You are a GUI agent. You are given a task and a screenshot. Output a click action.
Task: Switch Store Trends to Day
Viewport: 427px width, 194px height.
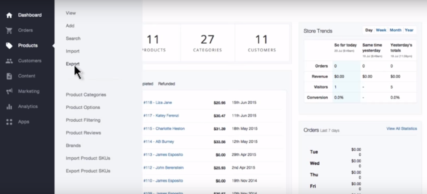click(x=369, y=30)
